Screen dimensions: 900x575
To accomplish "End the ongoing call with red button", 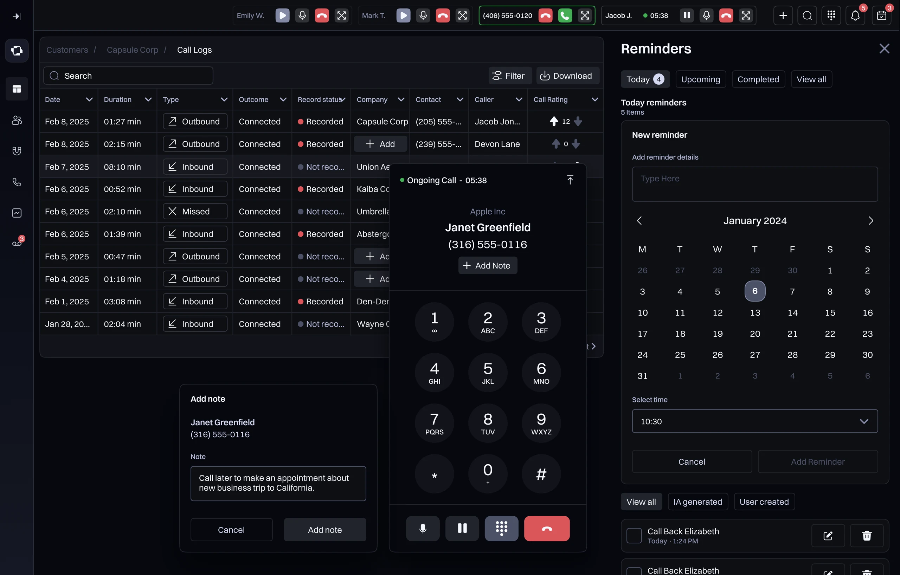I will pyautogui.click(x=547, y=528).
